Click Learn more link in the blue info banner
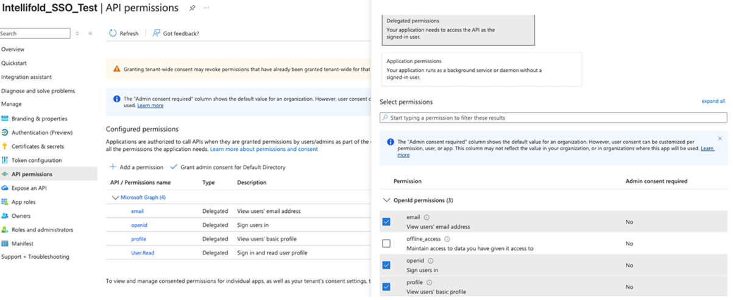The image size is (733, 300). coord(150,105)
